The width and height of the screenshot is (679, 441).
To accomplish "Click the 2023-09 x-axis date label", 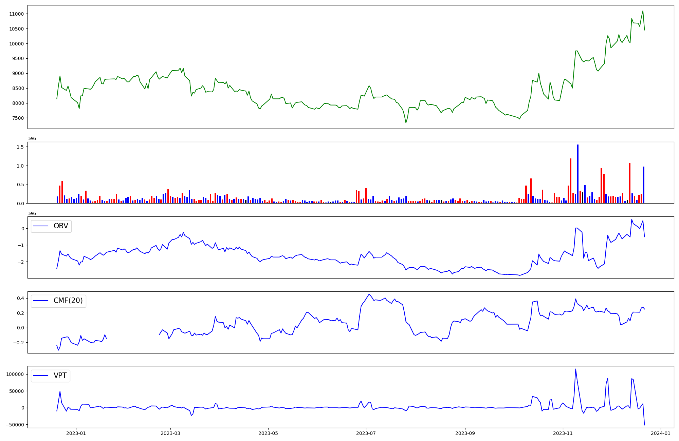I will [x=465, y=433].
